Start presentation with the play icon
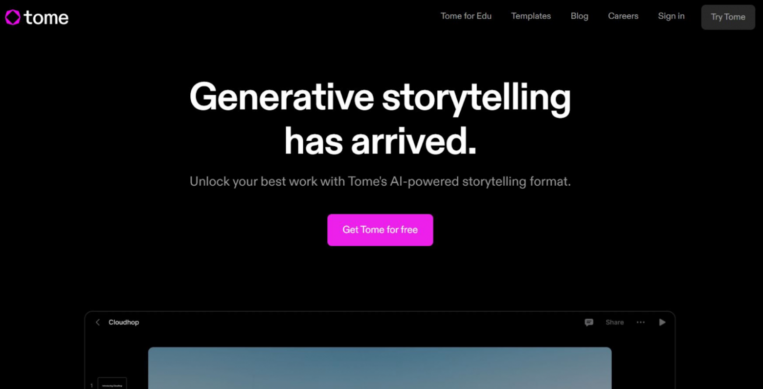Image resolution: width=763 pixels, height=389 pixels. coord(662,322)
